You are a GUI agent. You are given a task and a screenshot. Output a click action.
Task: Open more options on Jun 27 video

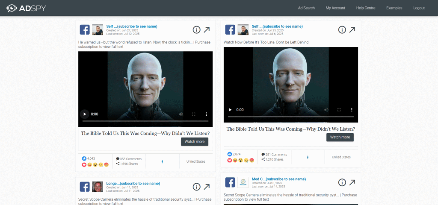206,114
